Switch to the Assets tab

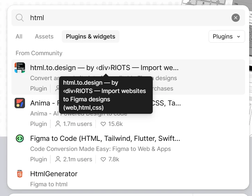pos(44,36)
